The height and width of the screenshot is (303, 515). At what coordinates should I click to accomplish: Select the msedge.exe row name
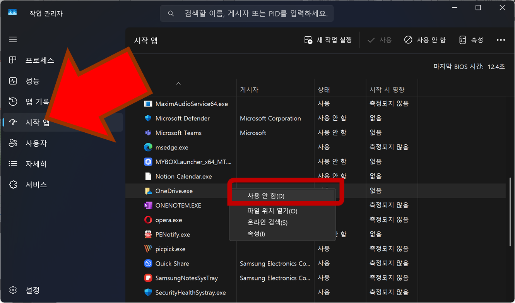click(x=172, y=147)
